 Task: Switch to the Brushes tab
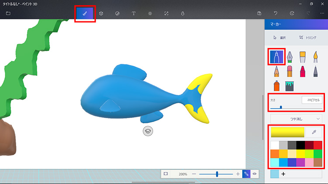click(x=85, y=14)
